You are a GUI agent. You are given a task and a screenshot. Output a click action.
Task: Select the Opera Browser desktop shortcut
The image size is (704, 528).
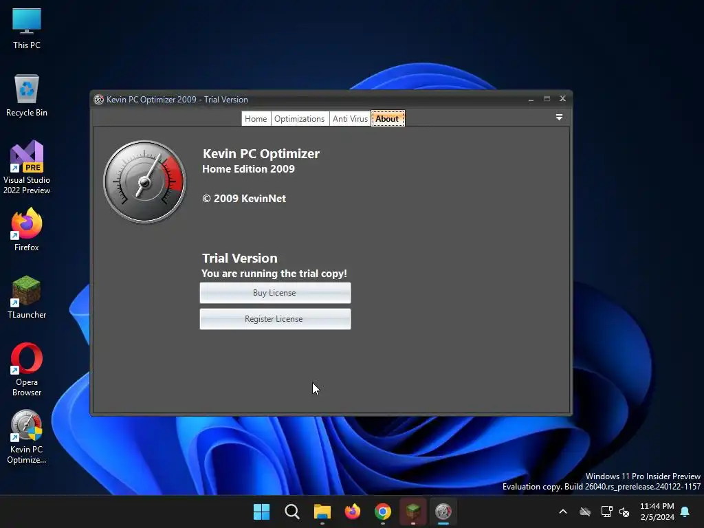[27, 369]
